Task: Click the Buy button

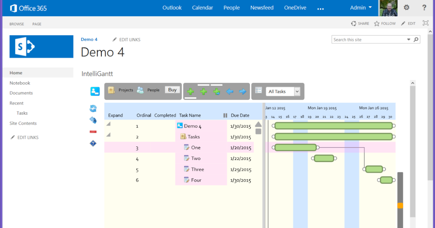Action: tap(172, 90)
